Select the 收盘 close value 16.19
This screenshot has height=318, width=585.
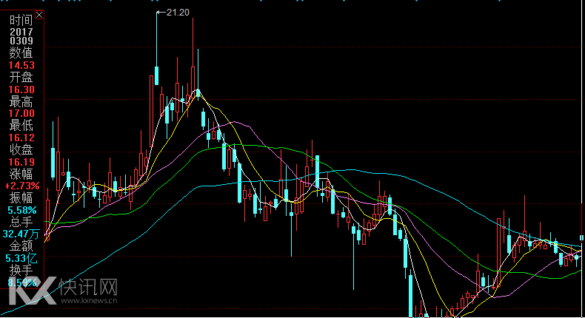click(21, 161)
